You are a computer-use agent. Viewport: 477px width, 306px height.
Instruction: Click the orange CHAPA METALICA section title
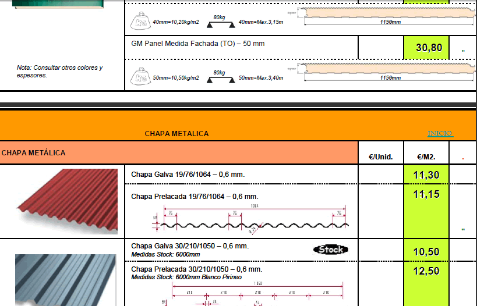point(176,134)
